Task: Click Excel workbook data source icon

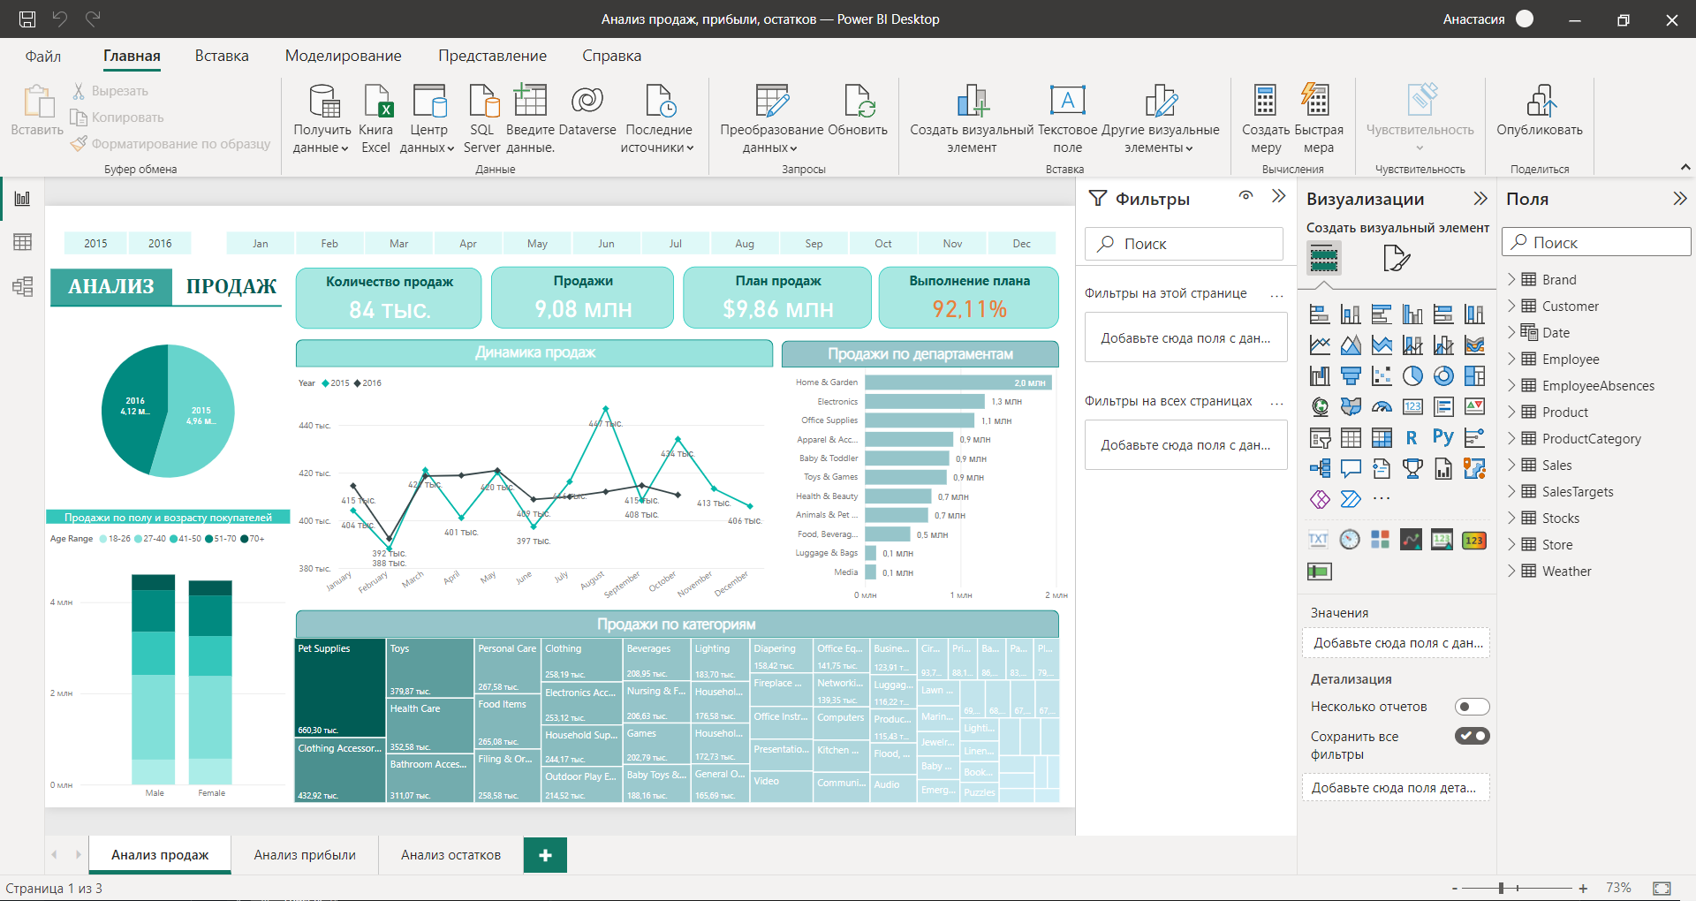Action: click(376, 119)
